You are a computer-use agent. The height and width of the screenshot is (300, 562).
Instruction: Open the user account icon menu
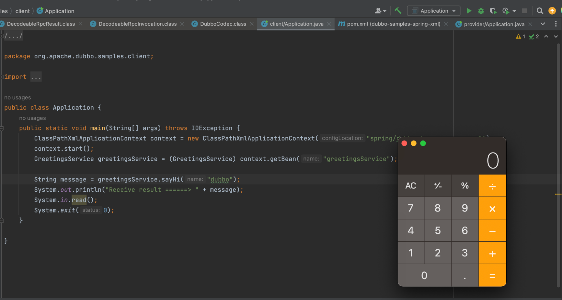coord(380,11)
